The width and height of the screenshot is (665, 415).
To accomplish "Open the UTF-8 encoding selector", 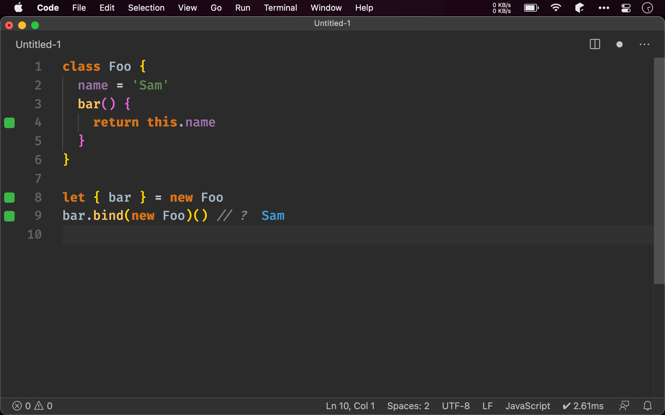I will (x=456, y=406).
